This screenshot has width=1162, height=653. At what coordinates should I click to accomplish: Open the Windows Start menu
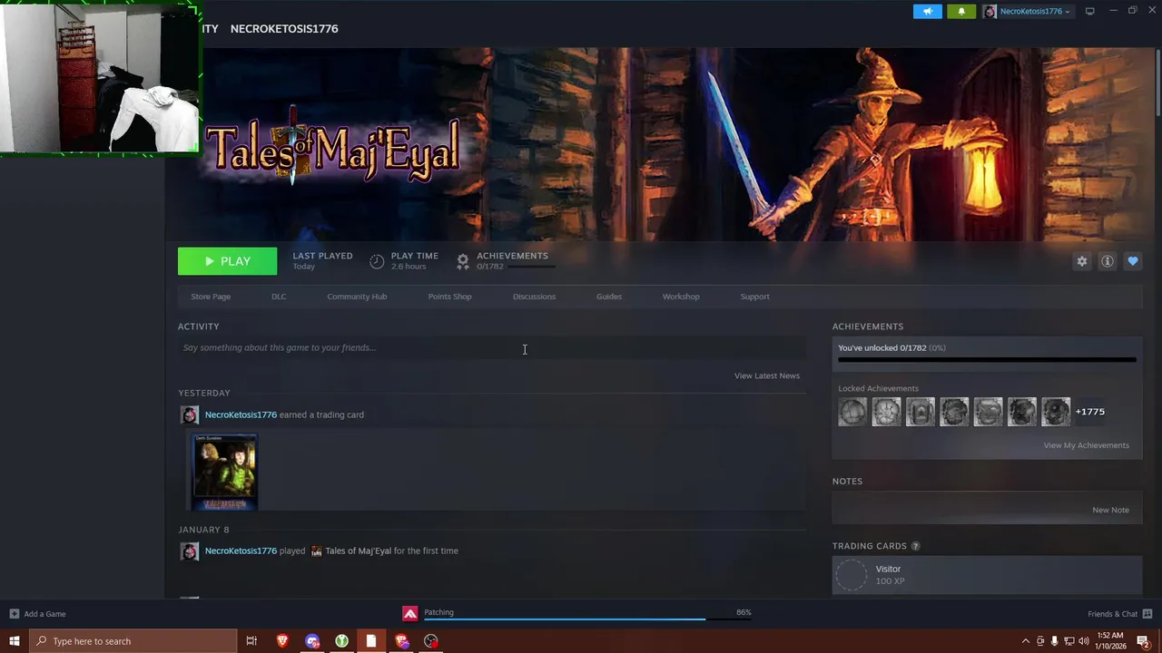click(x=14, y=641)
